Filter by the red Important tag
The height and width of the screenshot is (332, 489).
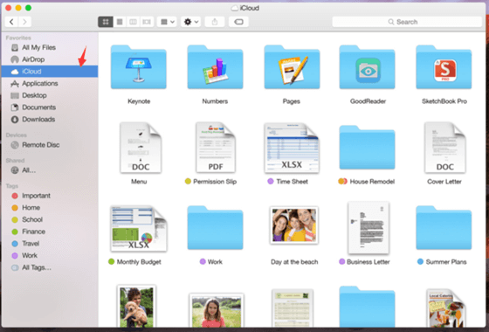[50, 196]
